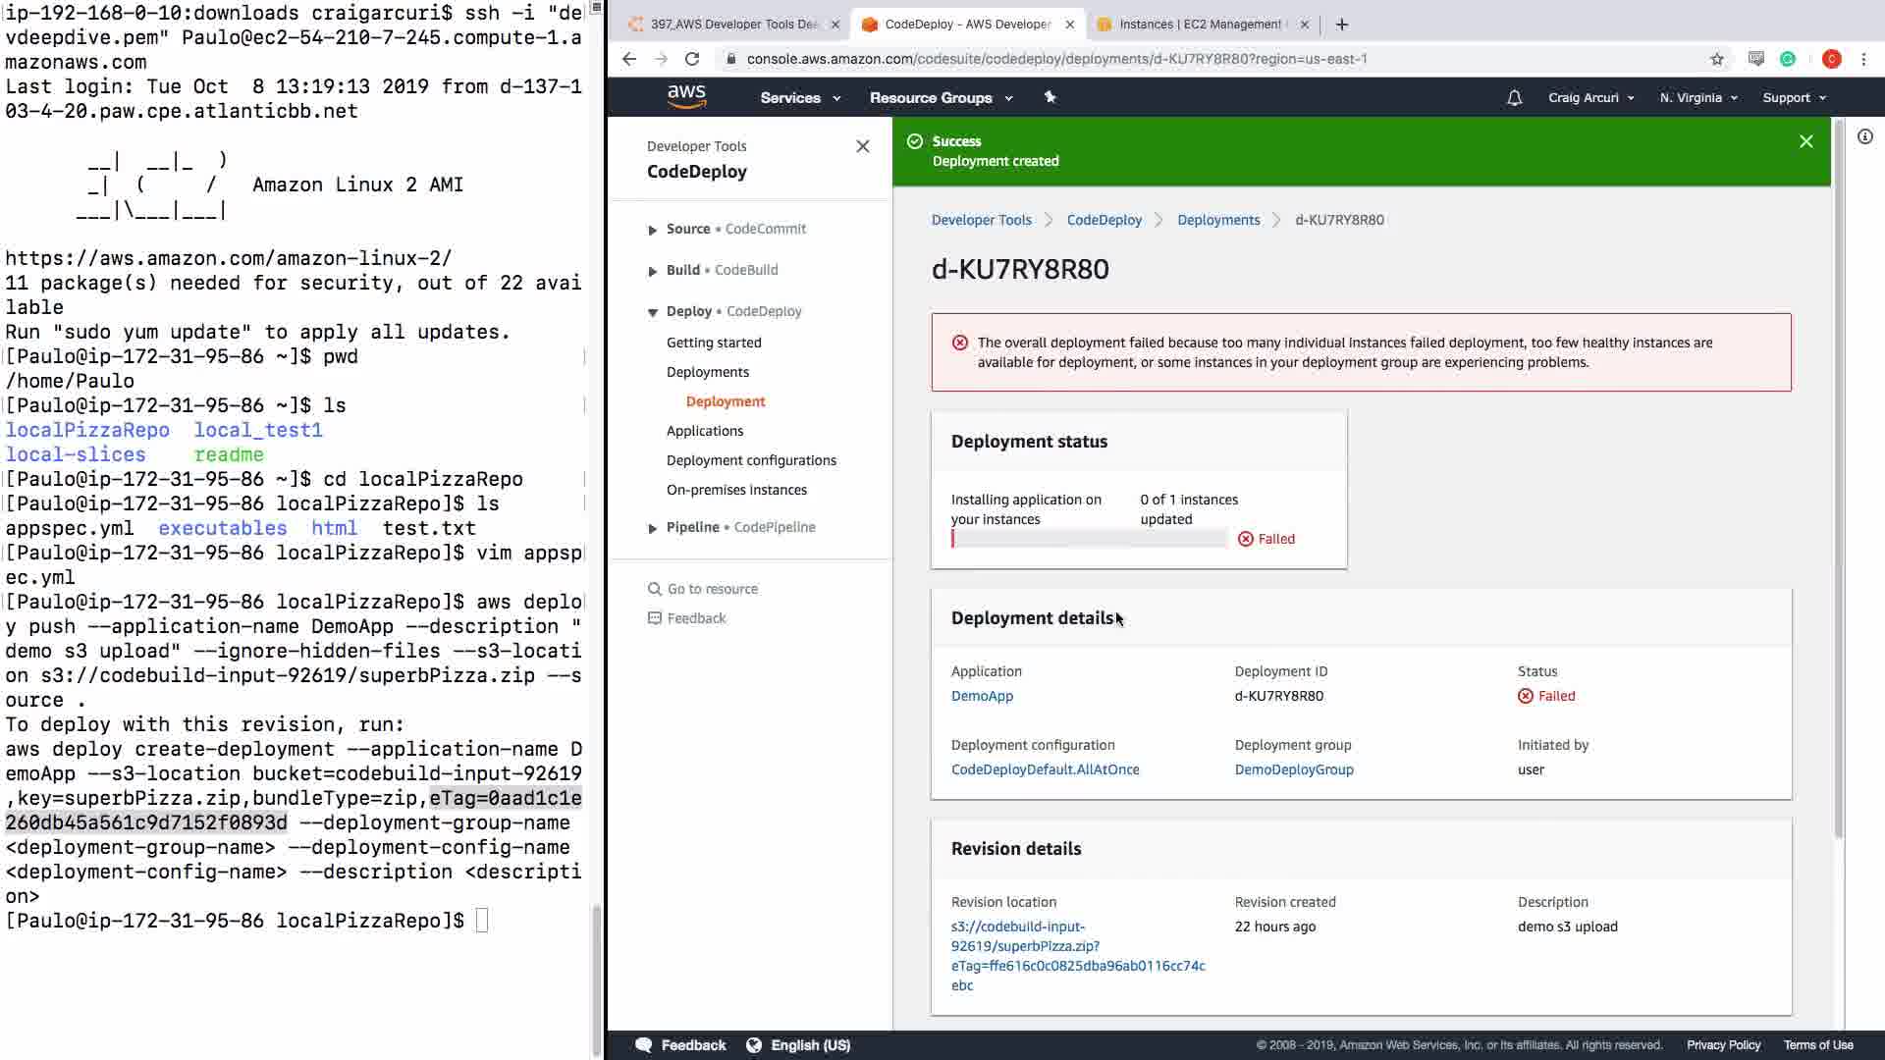Open the DemoDeployGroup deployment group link
The width and height of the screenshot is (1885, 1060).
[1293, 769]
